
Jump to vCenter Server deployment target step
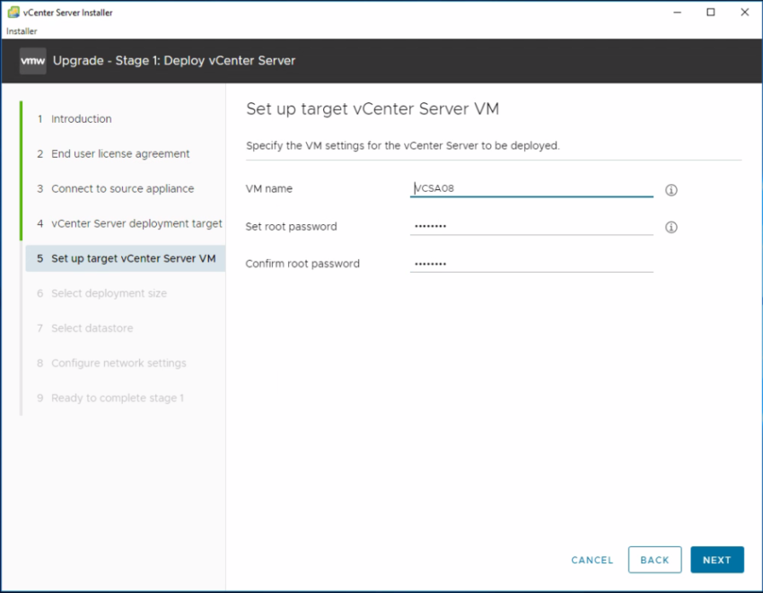pyautogui.click(x=136, y=223)
